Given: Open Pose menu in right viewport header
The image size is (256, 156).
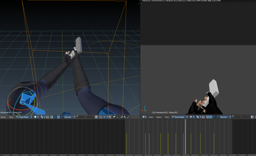Looking at the screenshot, I should coord(167,117).
